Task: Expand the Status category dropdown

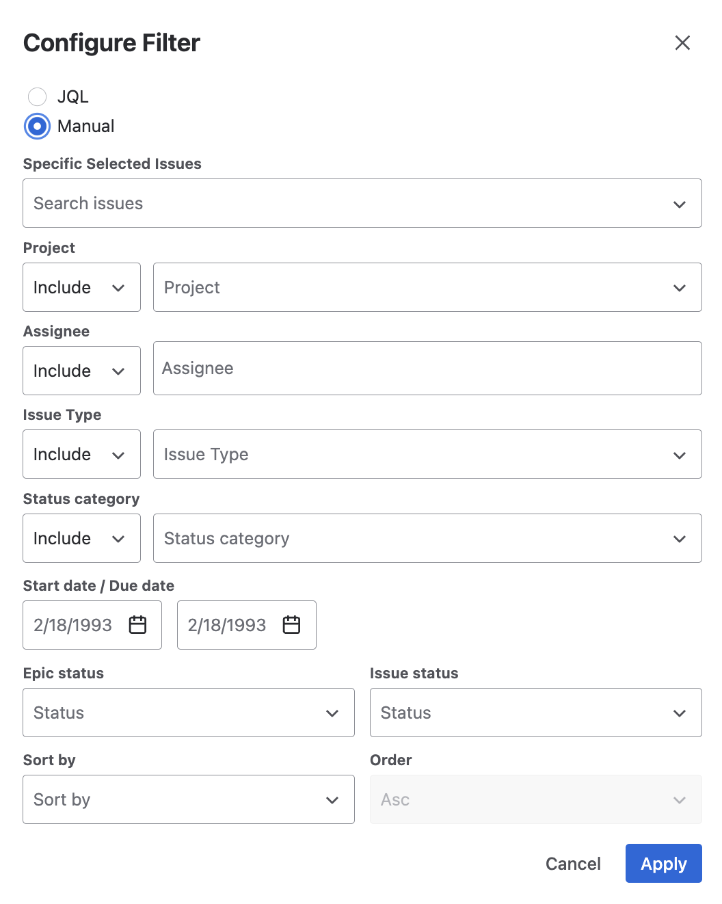Action: pos(427,539)
